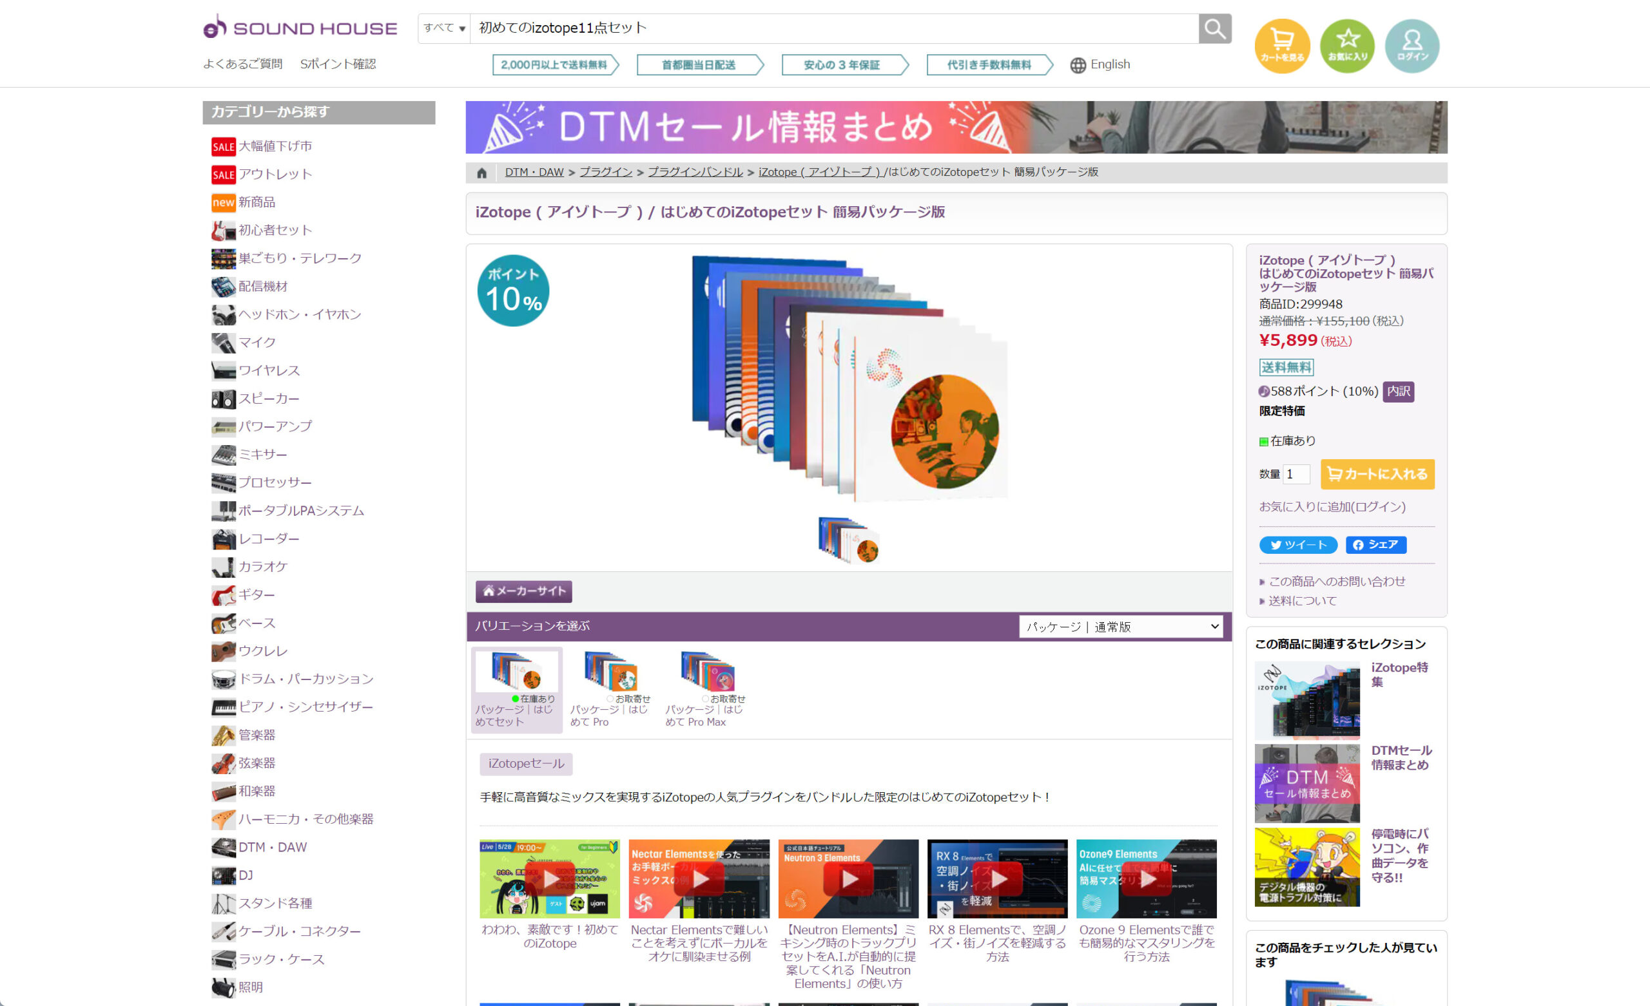This screenshot has width=1650, height=1006.
Task: Click the ヘッドホン・イヤホン category icon
Action: [x=223, y=314]
